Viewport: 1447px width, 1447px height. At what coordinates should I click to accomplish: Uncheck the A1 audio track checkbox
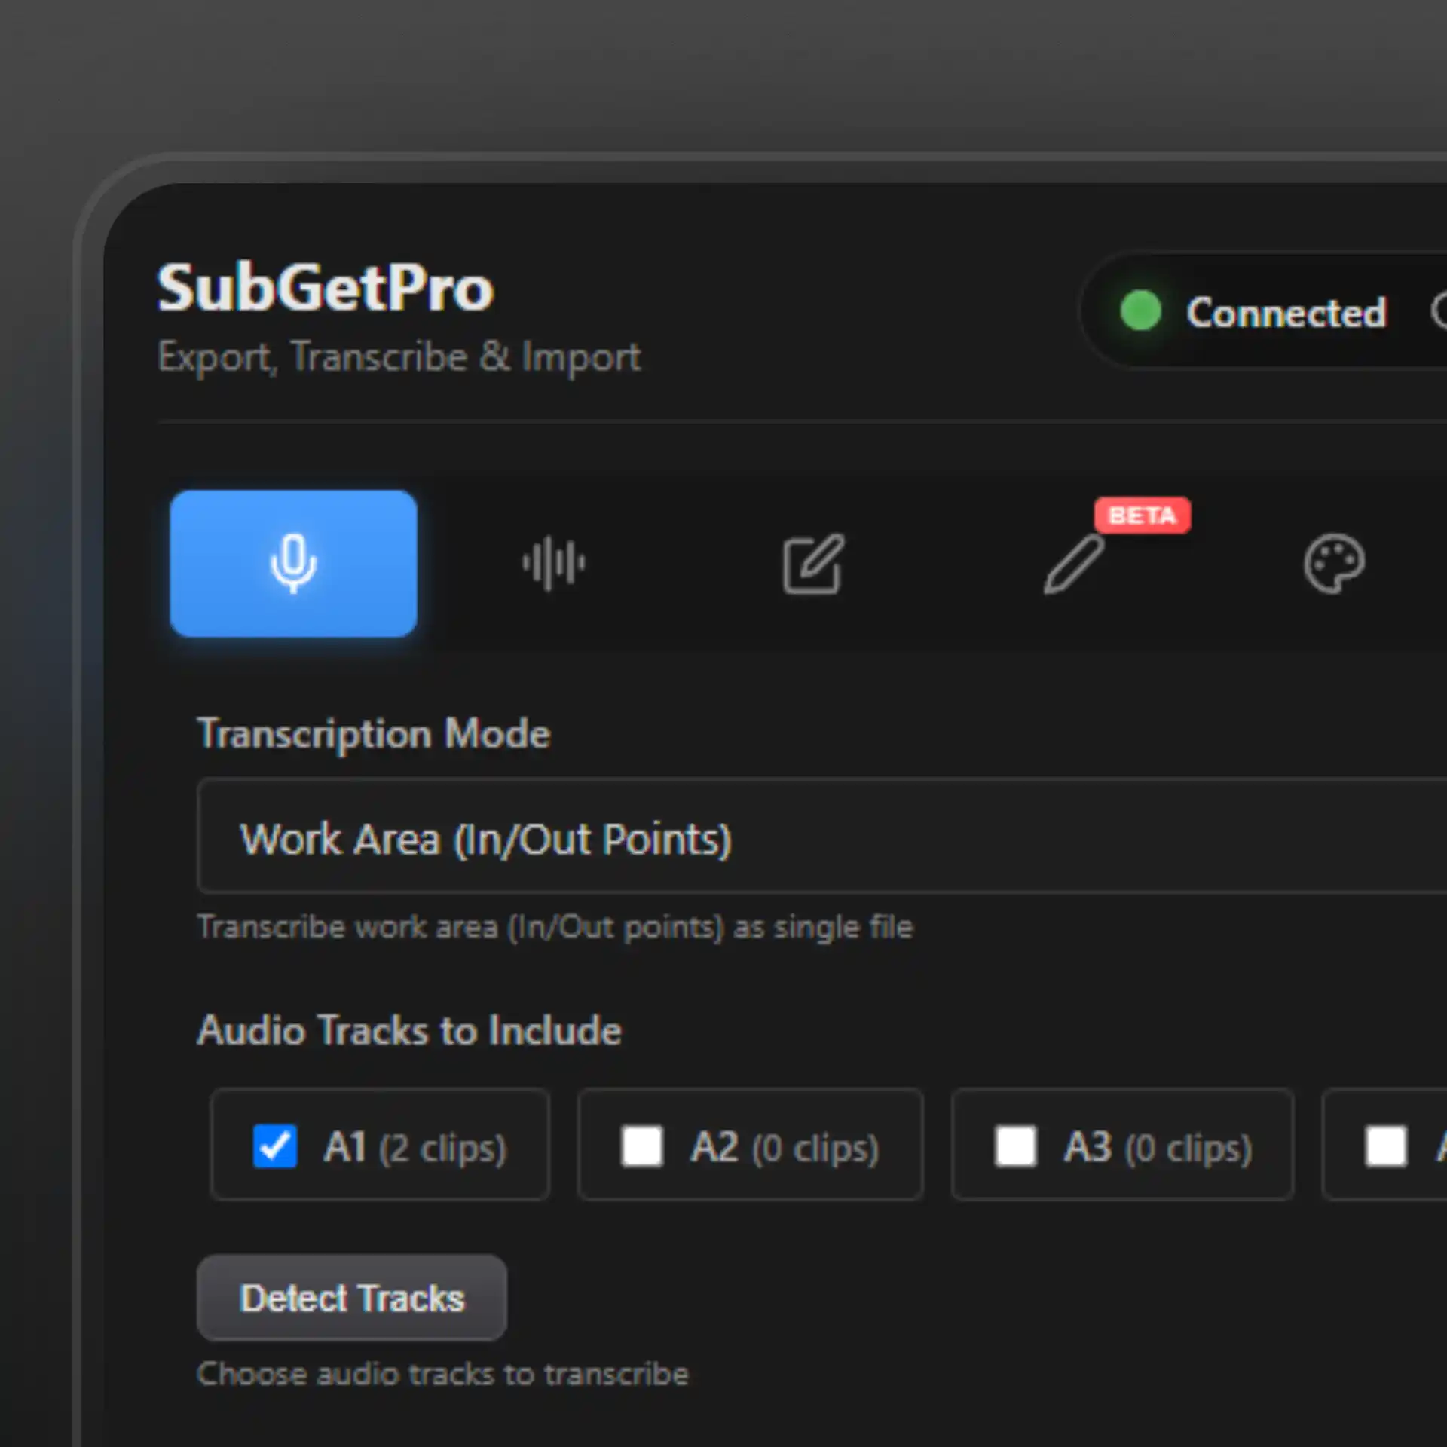coord(274,1146)
